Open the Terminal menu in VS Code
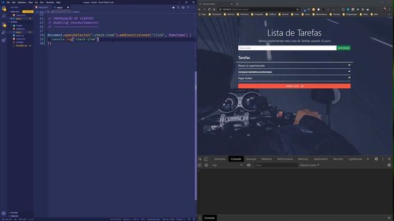 (x=50, y=2)
